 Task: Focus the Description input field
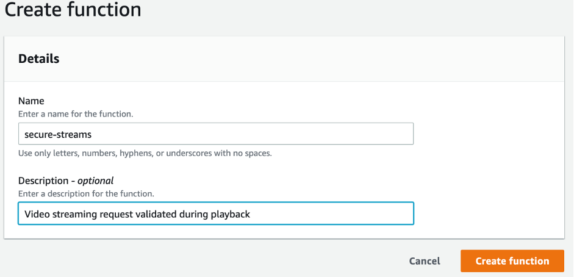click(216, 214)
